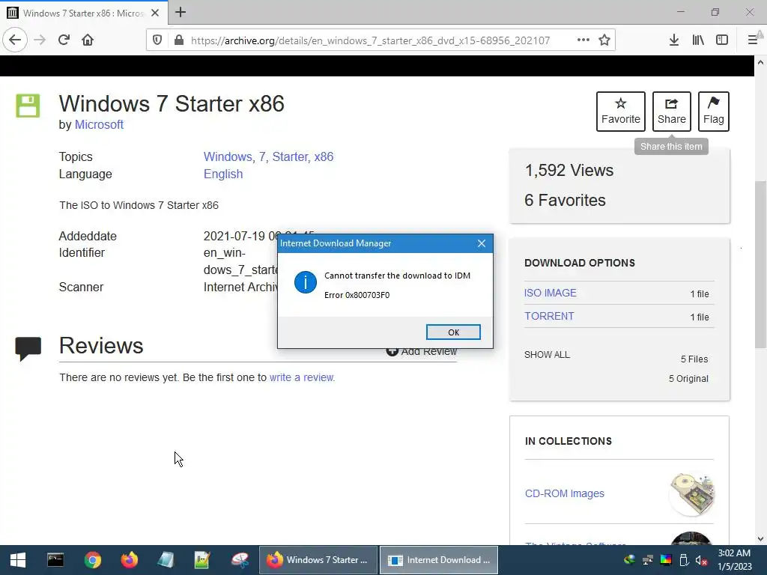Click SHOW ALL download options
This screenshot has width=767, height=575.
click(547, 354)
